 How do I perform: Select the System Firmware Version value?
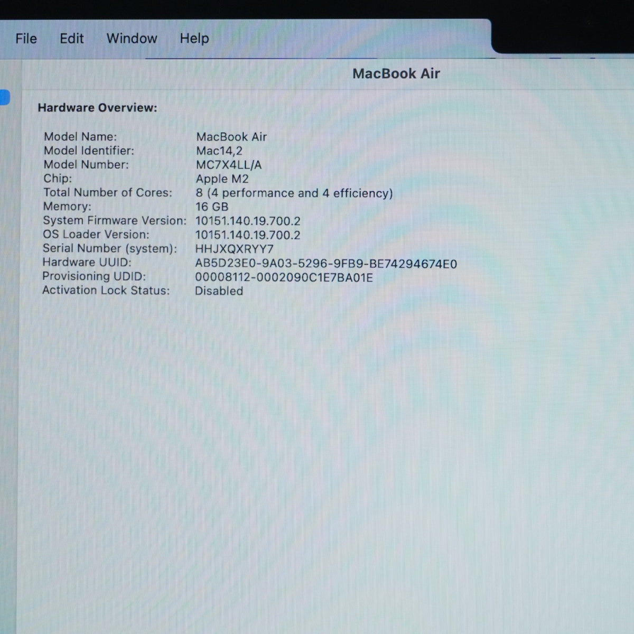coord(248,221)
